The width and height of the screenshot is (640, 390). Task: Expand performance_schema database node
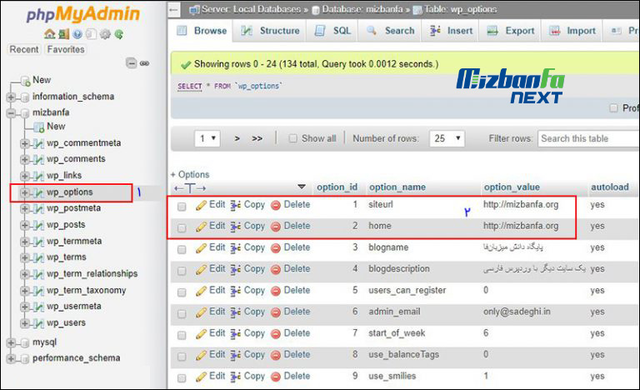[11, 358]
